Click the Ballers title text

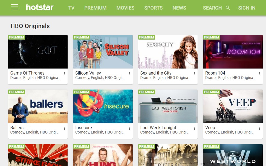17,128
